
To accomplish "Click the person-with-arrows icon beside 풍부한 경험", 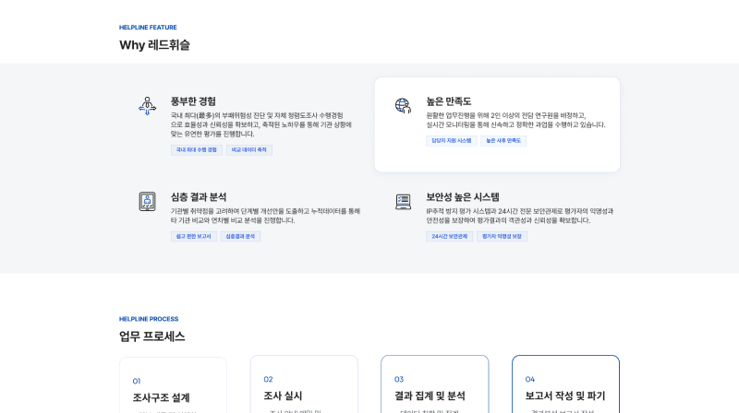I will coord(148,106).
